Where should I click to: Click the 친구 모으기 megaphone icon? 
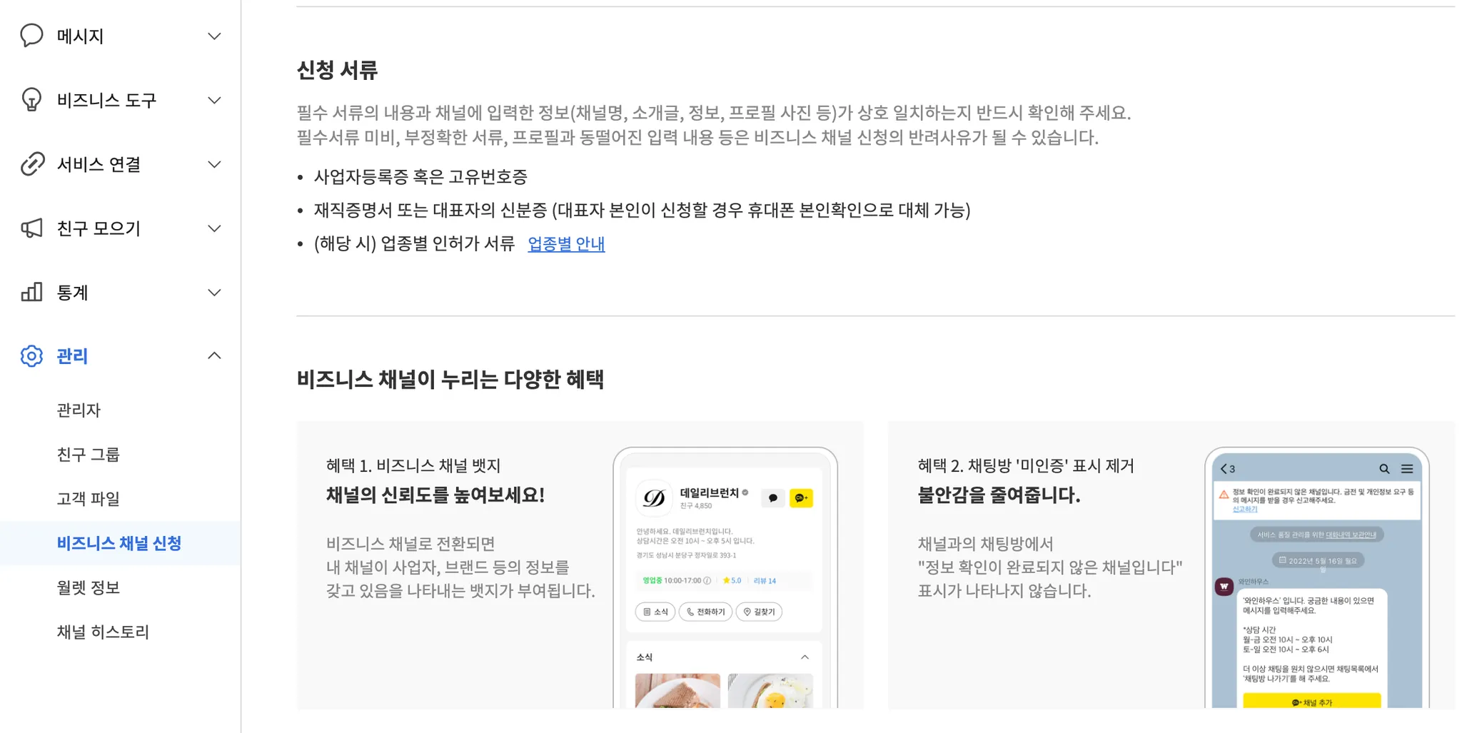click(x=31, y=228)
